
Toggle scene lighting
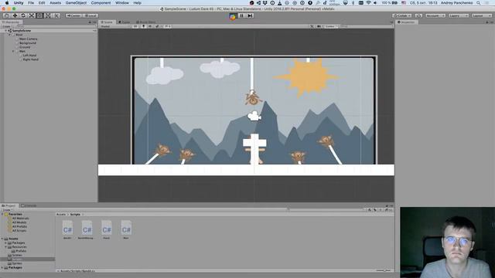click(x=143, y=26)
